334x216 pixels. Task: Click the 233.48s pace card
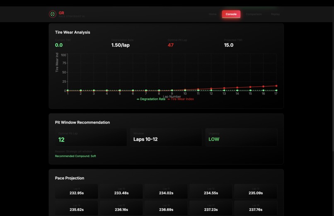point(121,192)
